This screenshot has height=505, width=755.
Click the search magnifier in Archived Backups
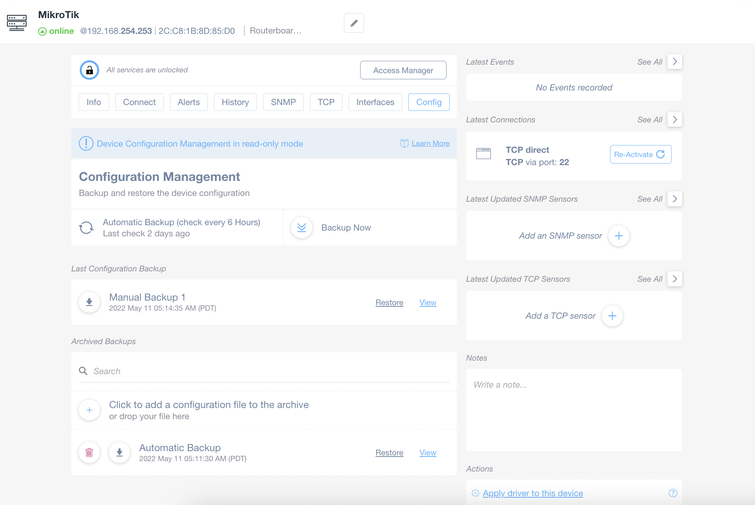(x=83, y=371)
